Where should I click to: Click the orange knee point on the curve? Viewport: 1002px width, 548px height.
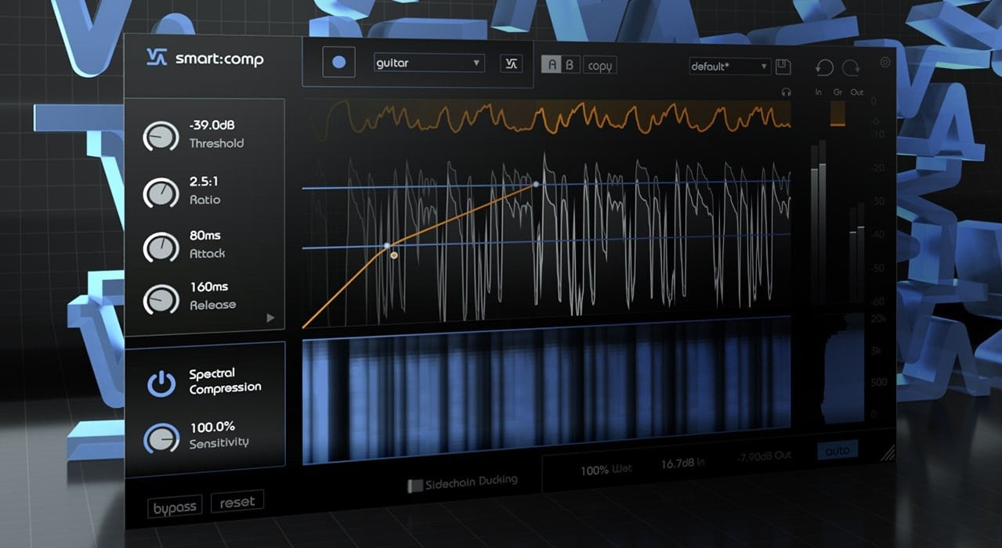click(x=394, y=255)
